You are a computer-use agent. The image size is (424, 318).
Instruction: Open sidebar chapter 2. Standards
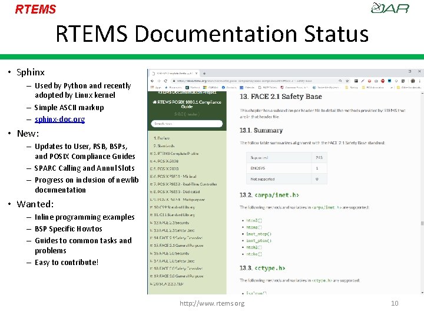(x=164, y=146)
